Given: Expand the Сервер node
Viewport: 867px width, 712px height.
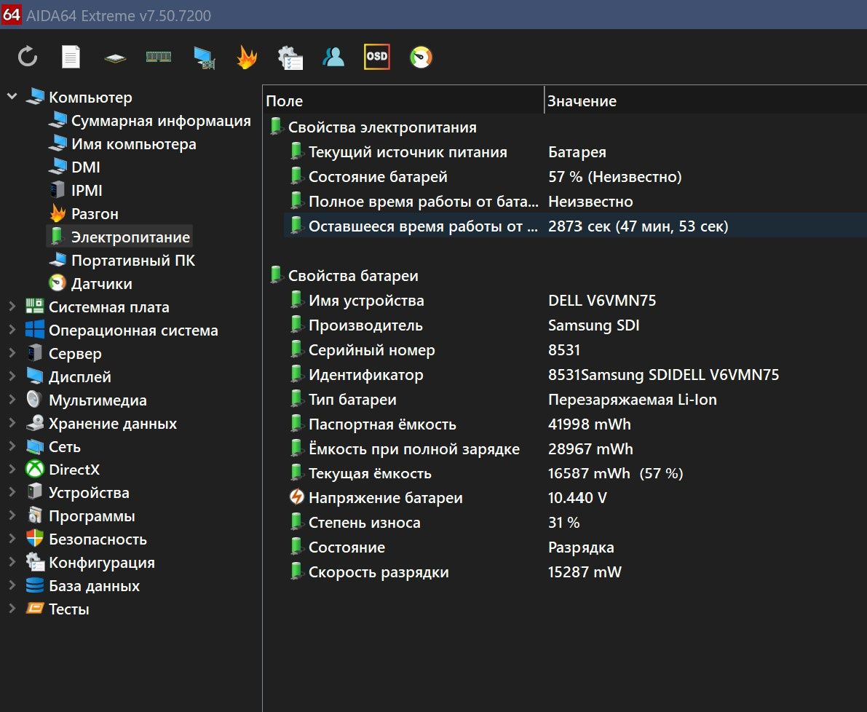Looking at the screenshot, I should click(12, 352).
